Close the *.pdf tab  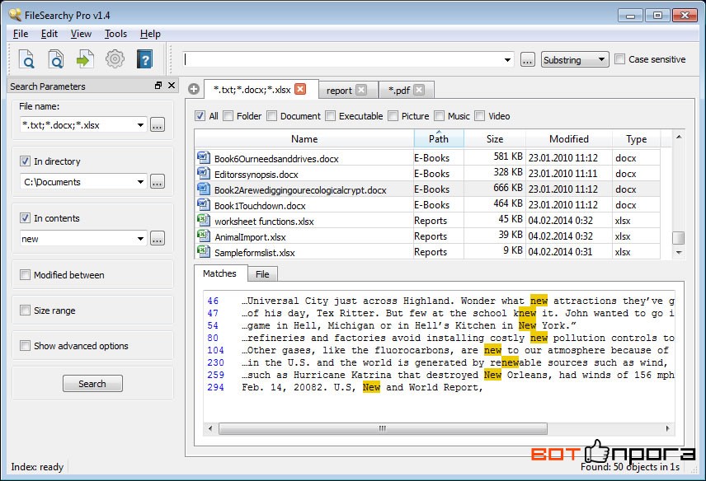tap(419, 90)
